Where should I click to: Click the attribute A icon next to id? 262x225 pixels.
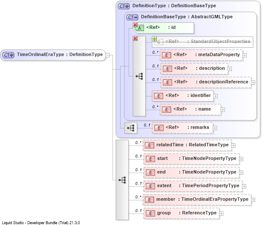(x=139, y=28)
